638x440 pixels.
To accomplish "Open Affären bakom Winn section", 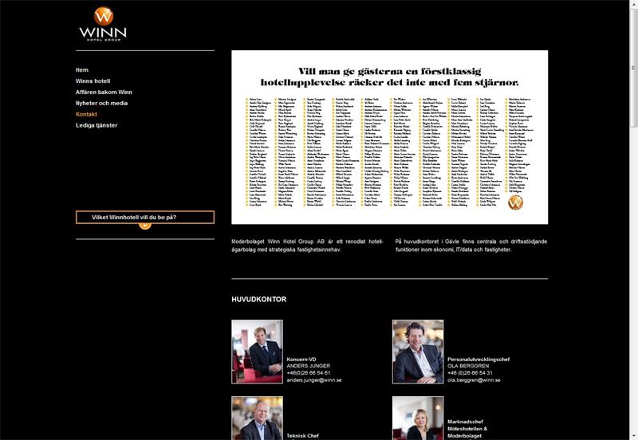I will click(x=104, y=92).
